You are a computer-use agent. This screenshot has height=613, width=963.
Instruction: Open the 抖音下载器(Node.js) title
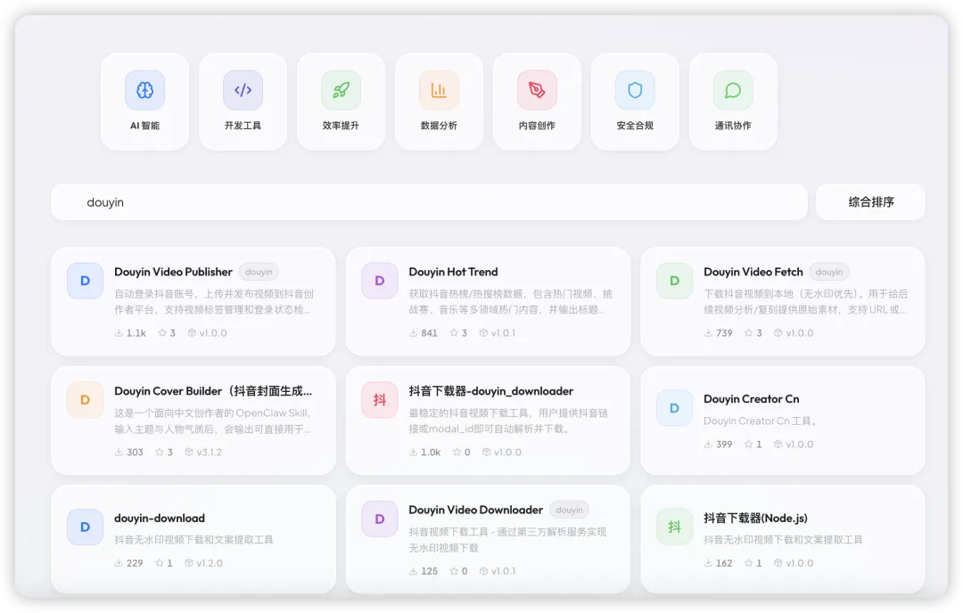(x=756, y=518)
